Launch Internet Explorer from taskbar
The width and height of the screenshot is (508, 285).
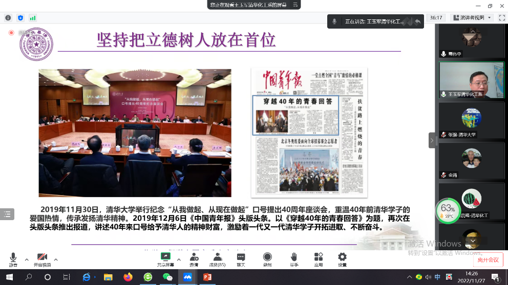click(x=87, y=277)
